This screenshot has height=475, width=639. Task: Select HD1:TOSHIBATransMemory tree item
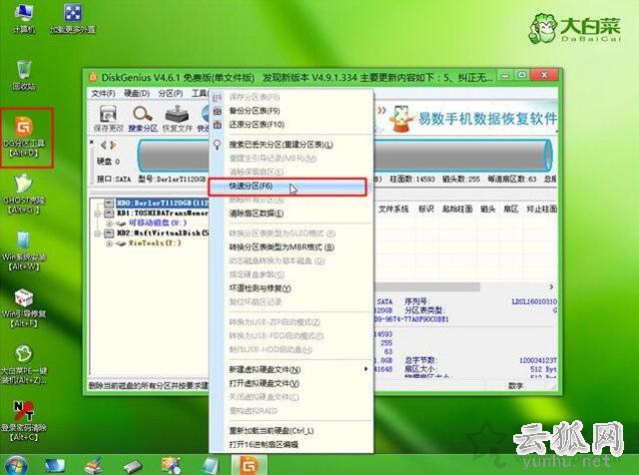click(163, 213)
